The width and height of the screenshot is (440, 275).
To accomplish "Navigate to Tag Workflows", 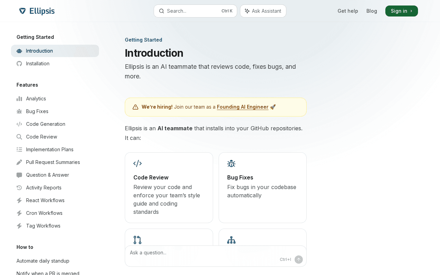I will (55, 226).
